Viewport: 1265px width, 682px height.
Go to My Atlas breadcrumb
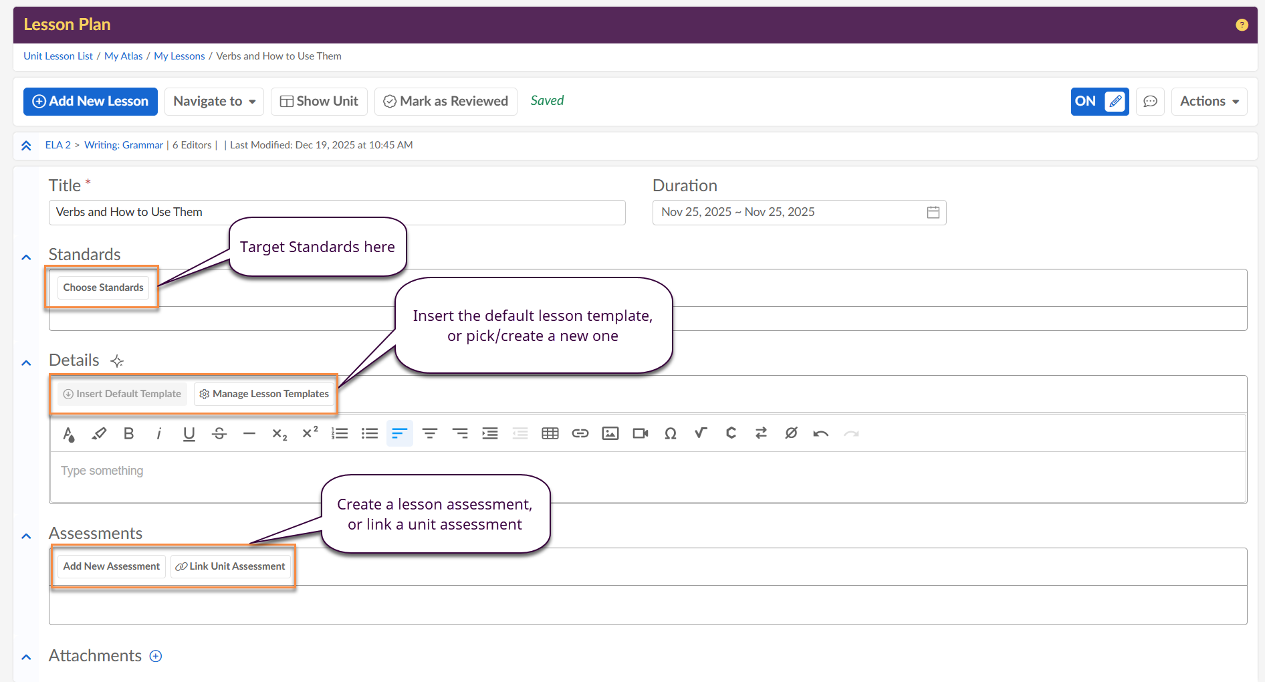123,56
